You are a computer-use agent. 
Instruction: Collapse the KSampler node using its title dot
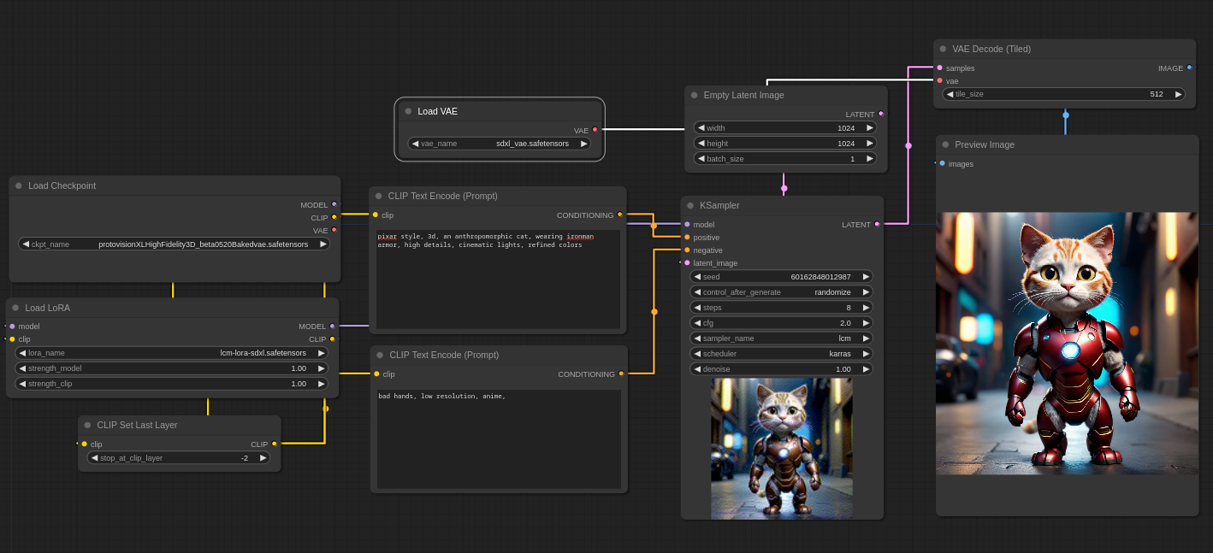pos(690,205)
